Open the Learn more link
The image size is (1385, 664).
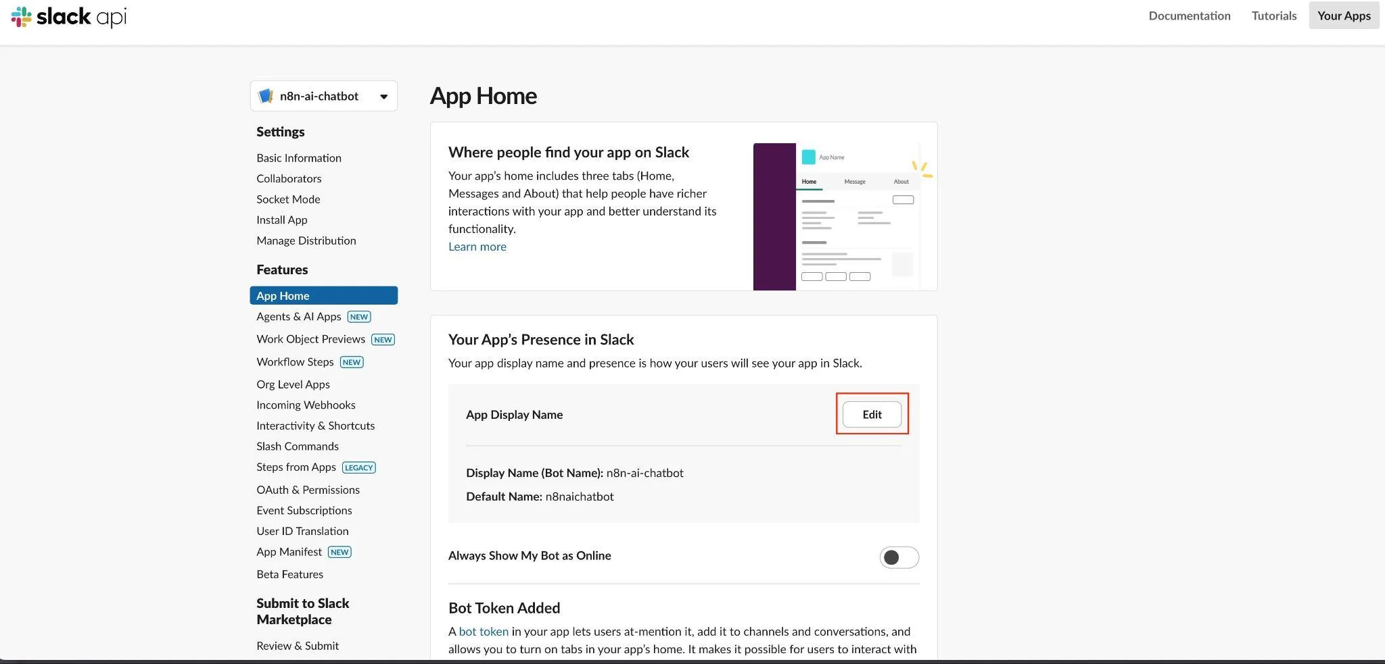477,247
